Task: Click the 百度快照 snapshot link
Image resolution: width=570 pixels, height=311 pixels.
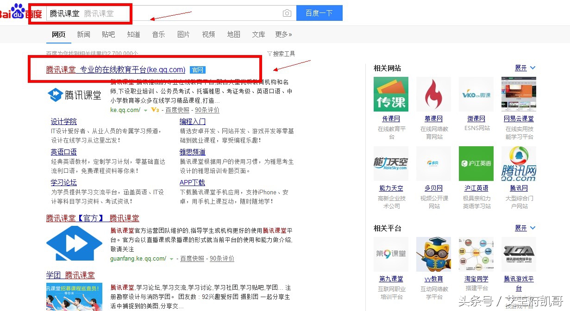Action: [x=177, y=110]
